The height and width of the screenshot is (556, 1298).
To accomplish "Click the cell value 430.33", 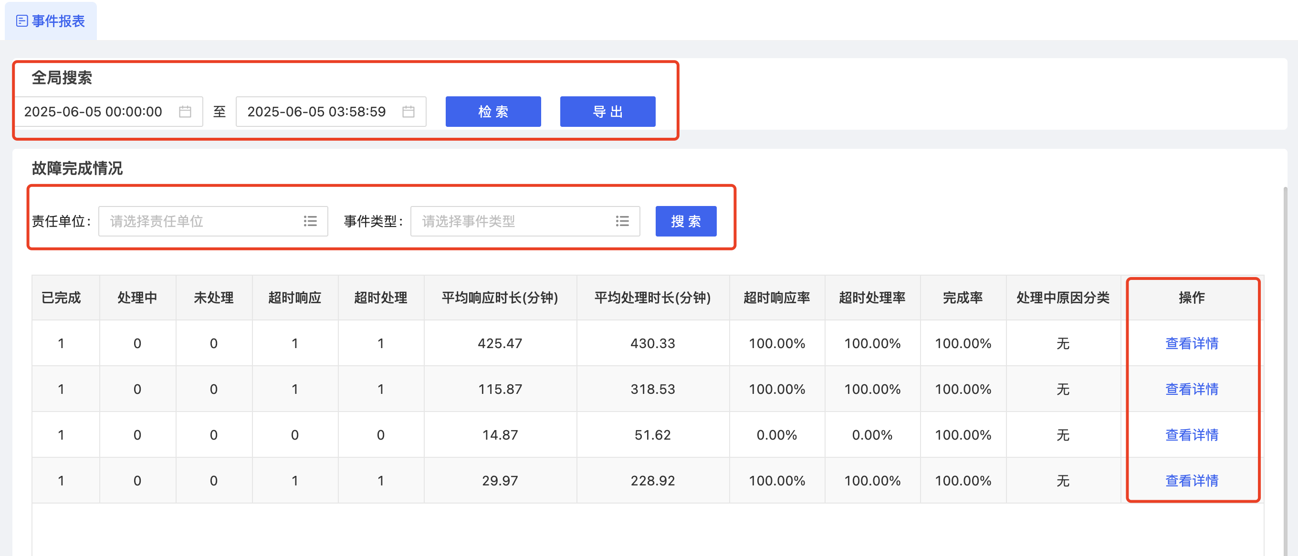I will [652, 343].
